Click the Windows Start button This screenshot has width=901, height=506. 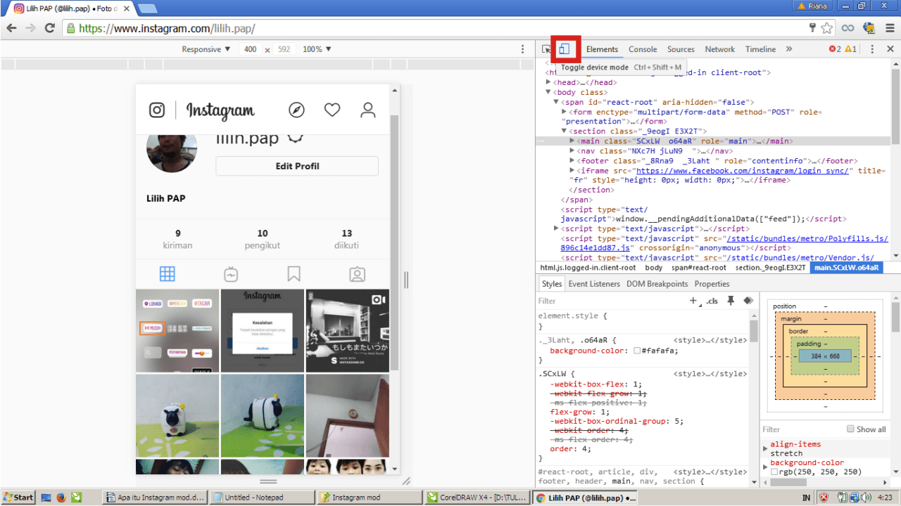18,498
